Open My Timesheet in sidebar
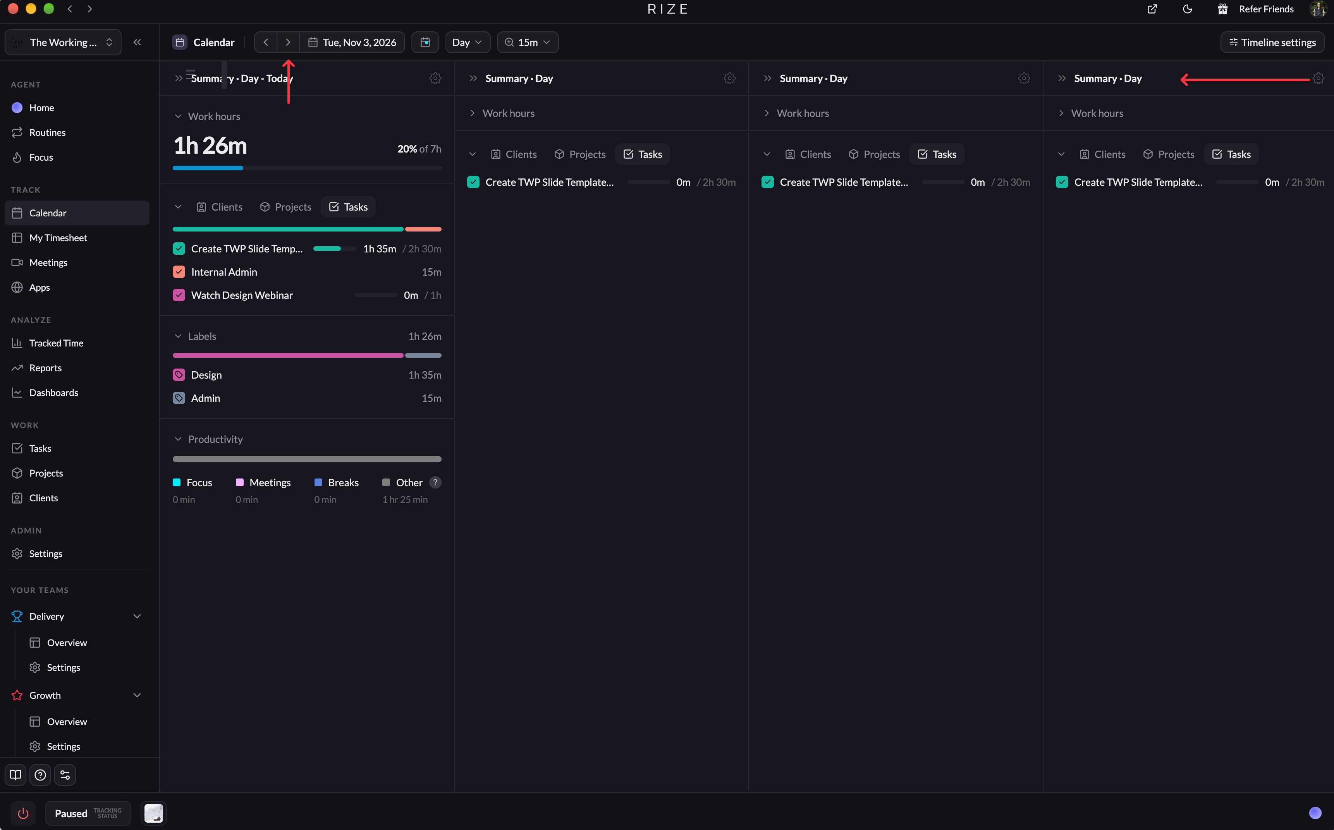 click(77, 238)
